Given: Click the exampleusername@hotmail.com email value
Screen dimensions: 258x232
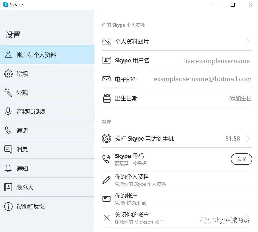Looking at the screenshot, I should click(x=202, y=79).
